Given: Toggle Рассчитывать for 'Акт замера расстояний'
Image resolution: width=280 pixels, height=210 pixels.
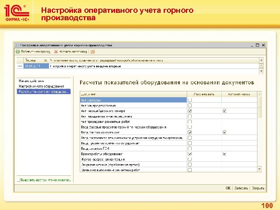Looking at the screenshot, I should click(x=190, y=105).
